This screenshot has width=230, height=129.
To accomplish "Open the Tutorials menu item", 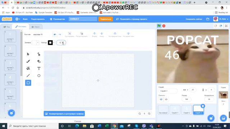I will tap(57, 19).
